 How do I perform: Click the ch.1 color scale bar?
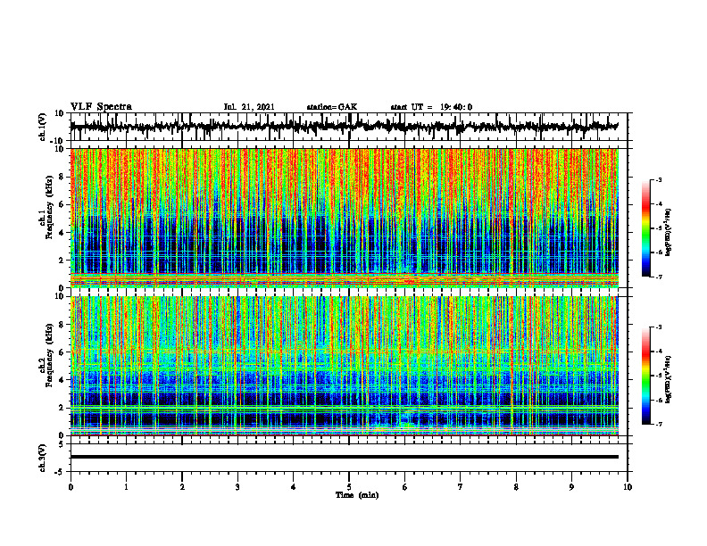pyautogui.click(x=645, y=228)
